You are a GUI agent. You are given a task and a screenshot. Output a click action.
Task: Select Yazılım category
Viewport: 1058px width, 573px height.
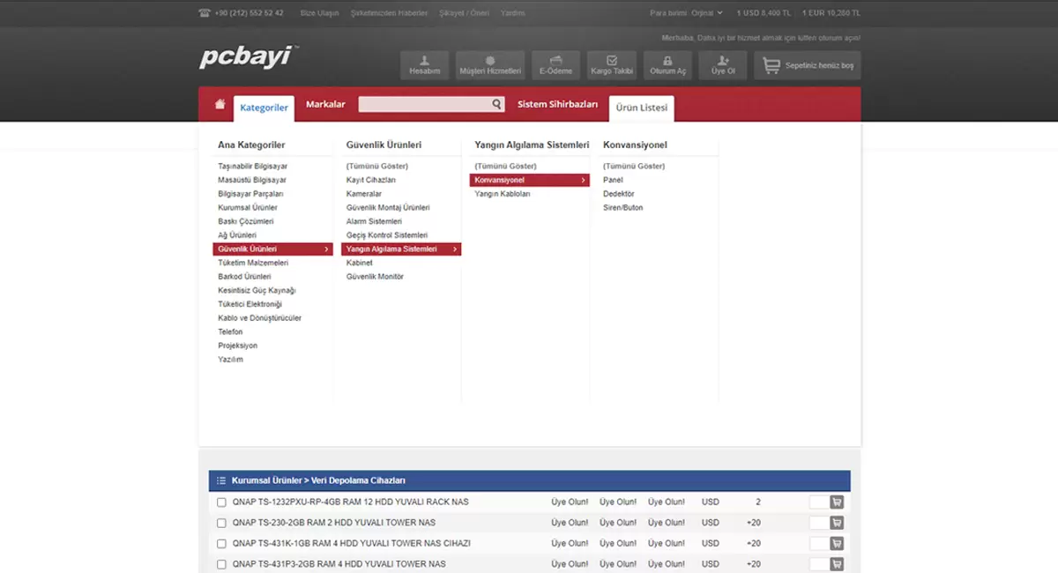[230, 360]
